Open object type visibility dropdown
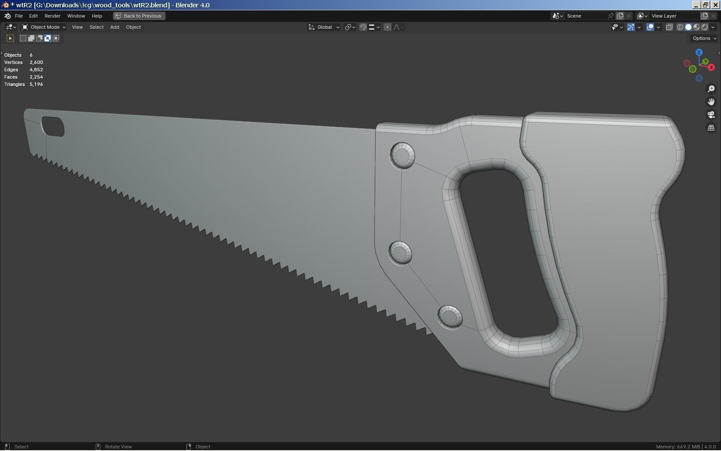The image size is (721, 451). (617, 27)
